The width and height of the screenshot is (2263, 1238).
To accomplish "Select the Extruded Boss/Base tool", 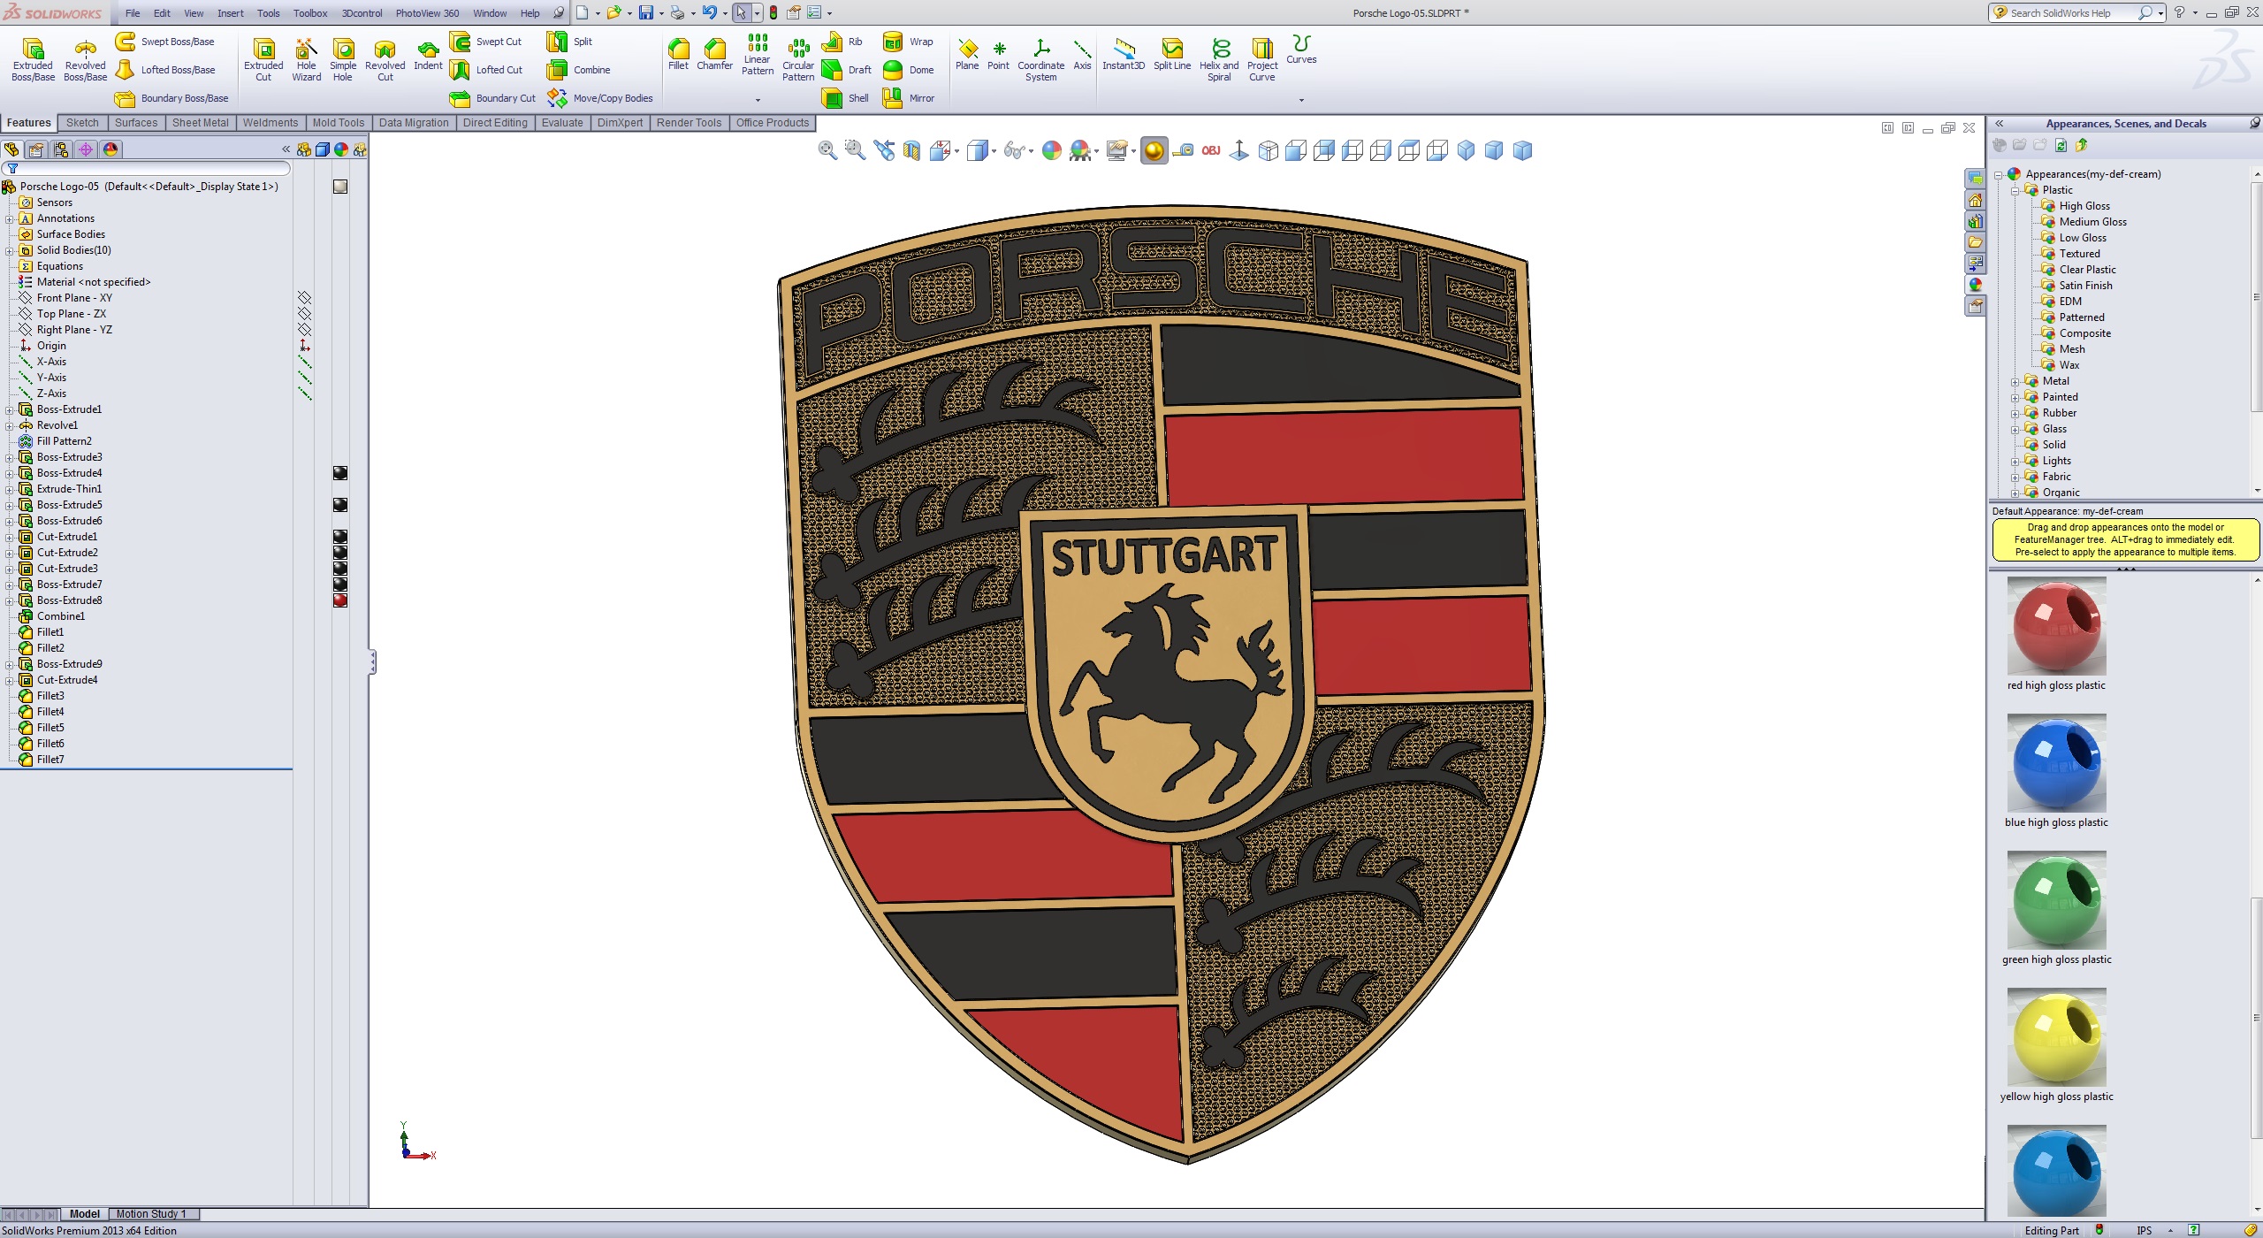I will tap(33, 59).
